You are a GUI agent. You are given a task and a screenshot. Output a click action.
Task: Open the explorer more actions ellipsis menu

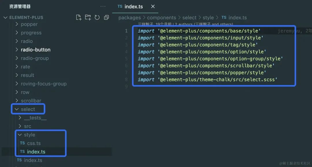point(103,6)
